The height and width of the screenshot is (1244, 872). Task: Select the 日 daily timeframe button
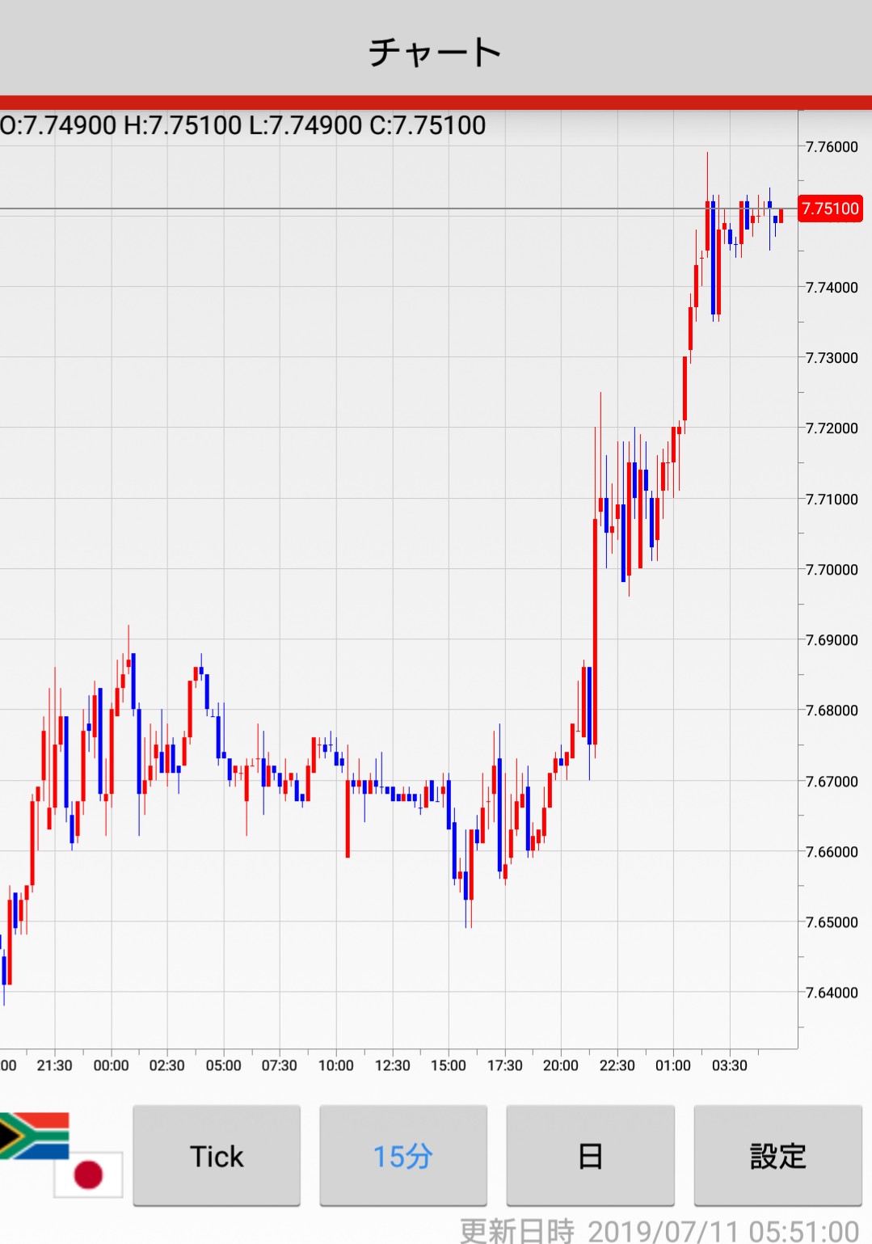590,1156
